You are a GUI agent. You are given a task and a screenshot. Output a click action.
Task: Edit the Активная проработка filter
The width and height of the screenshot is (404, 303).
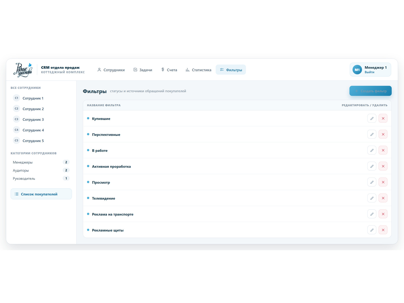pos(372,166)
